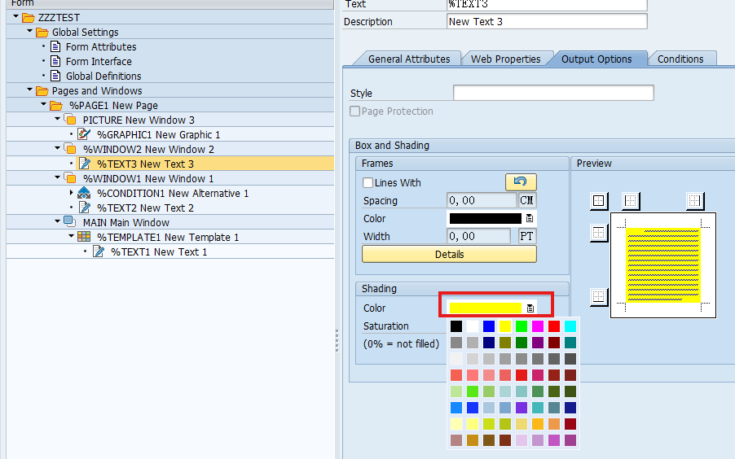The height and width of the screenshot is (459, 735).
Task: Click the Form Attributes document icon
Action: pyautogui.click(x=55, y=47)
